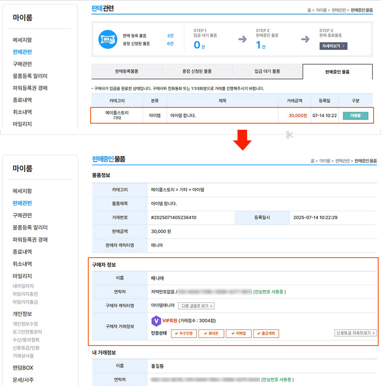This screenshot has height=386, width=381.
Task: Click the arrow between STEP 2 and STEP 3
Action: click(305, 40)
